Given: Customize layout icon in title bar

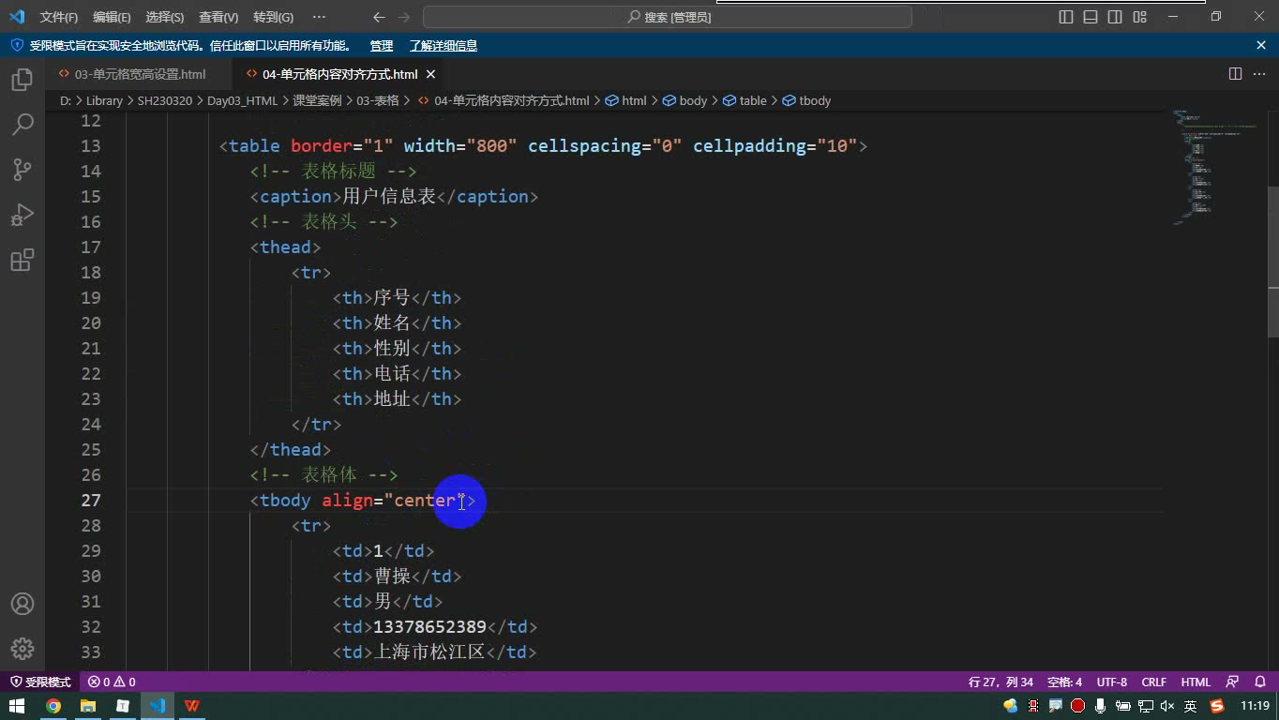Looking at the screenshot, I should (1139, 17).
